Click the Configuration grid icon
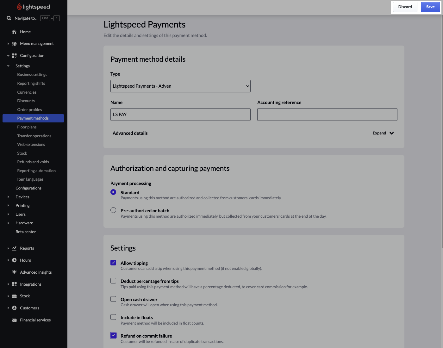443x348 pixels. tap(14, 56)
